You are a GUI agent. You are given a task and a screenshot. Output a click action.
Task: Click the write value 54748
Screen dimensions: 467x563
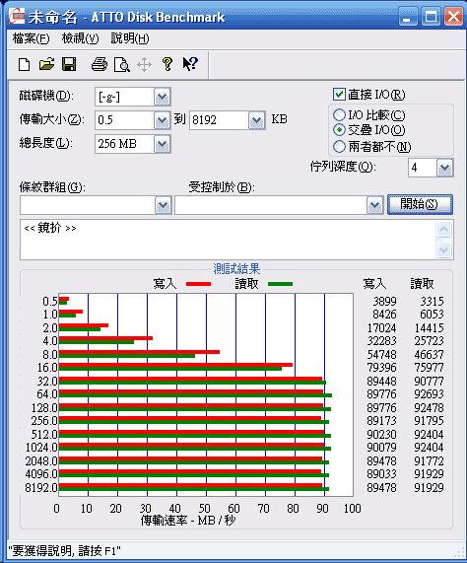[381, 354]
